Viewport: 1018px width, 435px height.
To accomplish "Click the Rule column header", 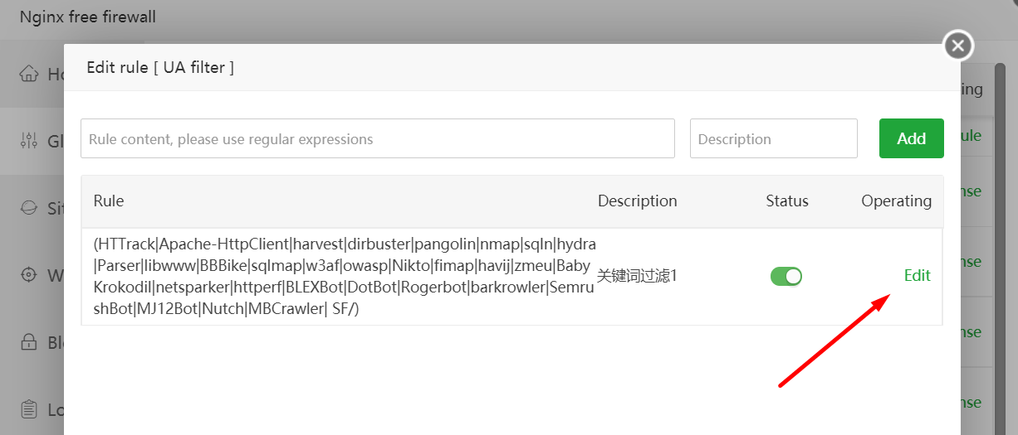I will pos(109,201).
